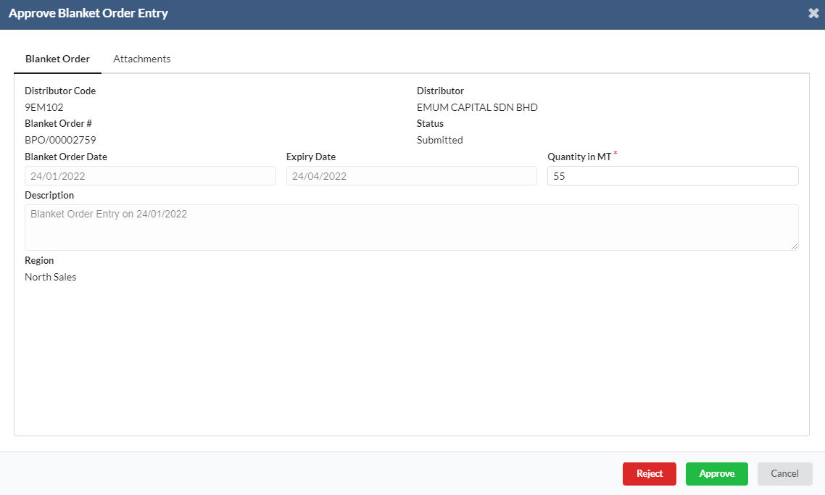Cancel the approval dialog
The height and width of the screenshot is (495, 825).
[784, 473]
